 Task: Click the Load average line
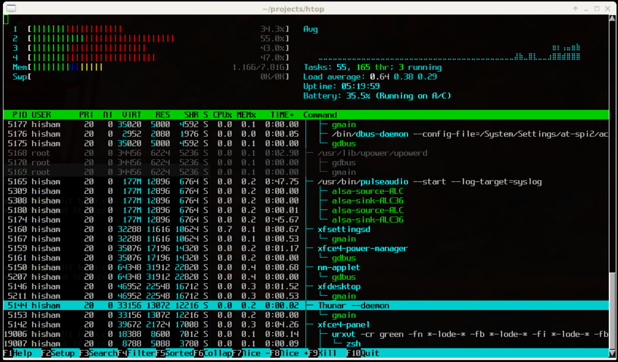pyautogui.click(x=371, y=77)
